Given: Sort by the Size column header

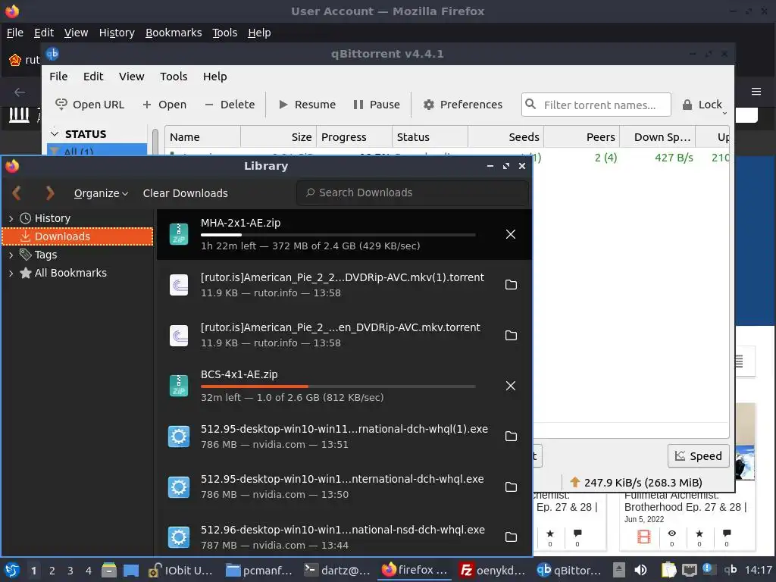Looking at the screenshot, I should [278, 137].
